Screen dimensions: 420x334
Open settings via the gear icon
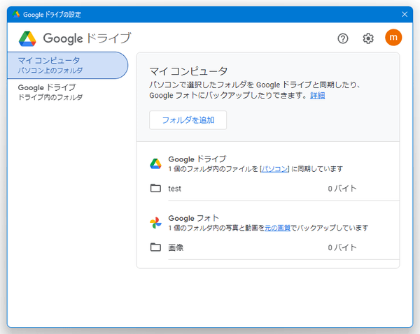368,38
